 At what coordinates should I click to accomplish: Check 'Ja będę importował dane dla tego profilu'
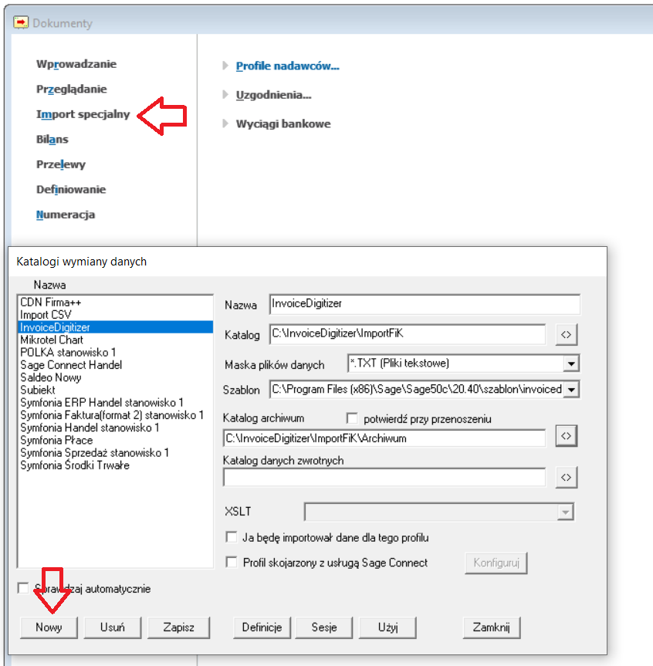tap(231, 537)
